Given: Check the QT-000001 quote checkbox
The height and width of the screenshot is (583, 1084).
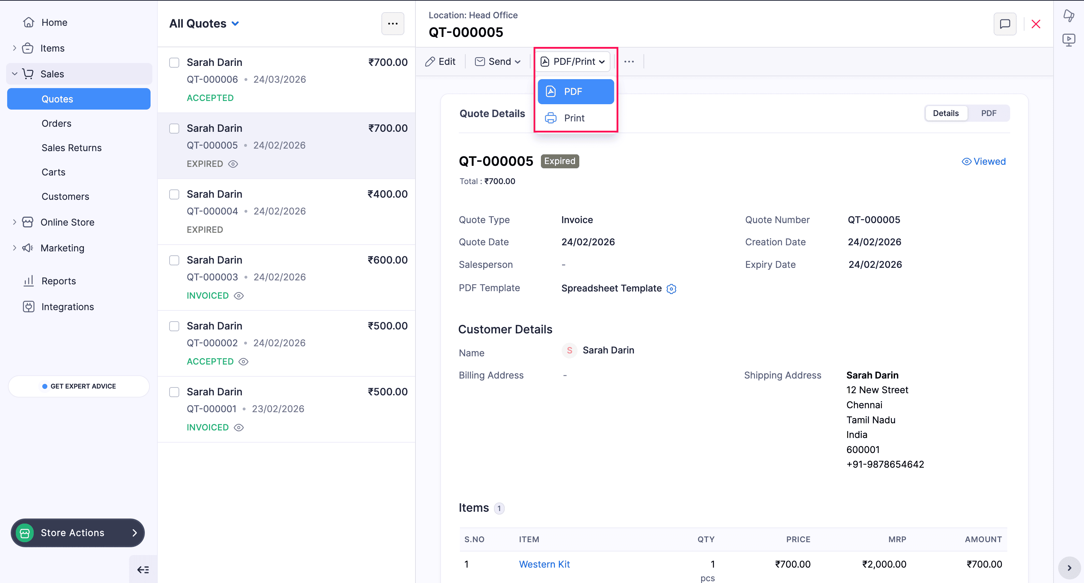Looking at the screenshot, I should (174, 392).
